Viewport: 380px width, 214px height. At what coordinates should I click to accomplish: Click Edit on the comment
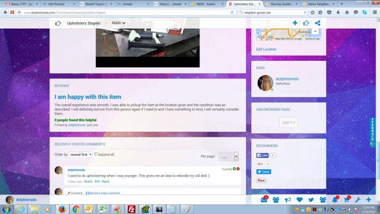point(97,182)
